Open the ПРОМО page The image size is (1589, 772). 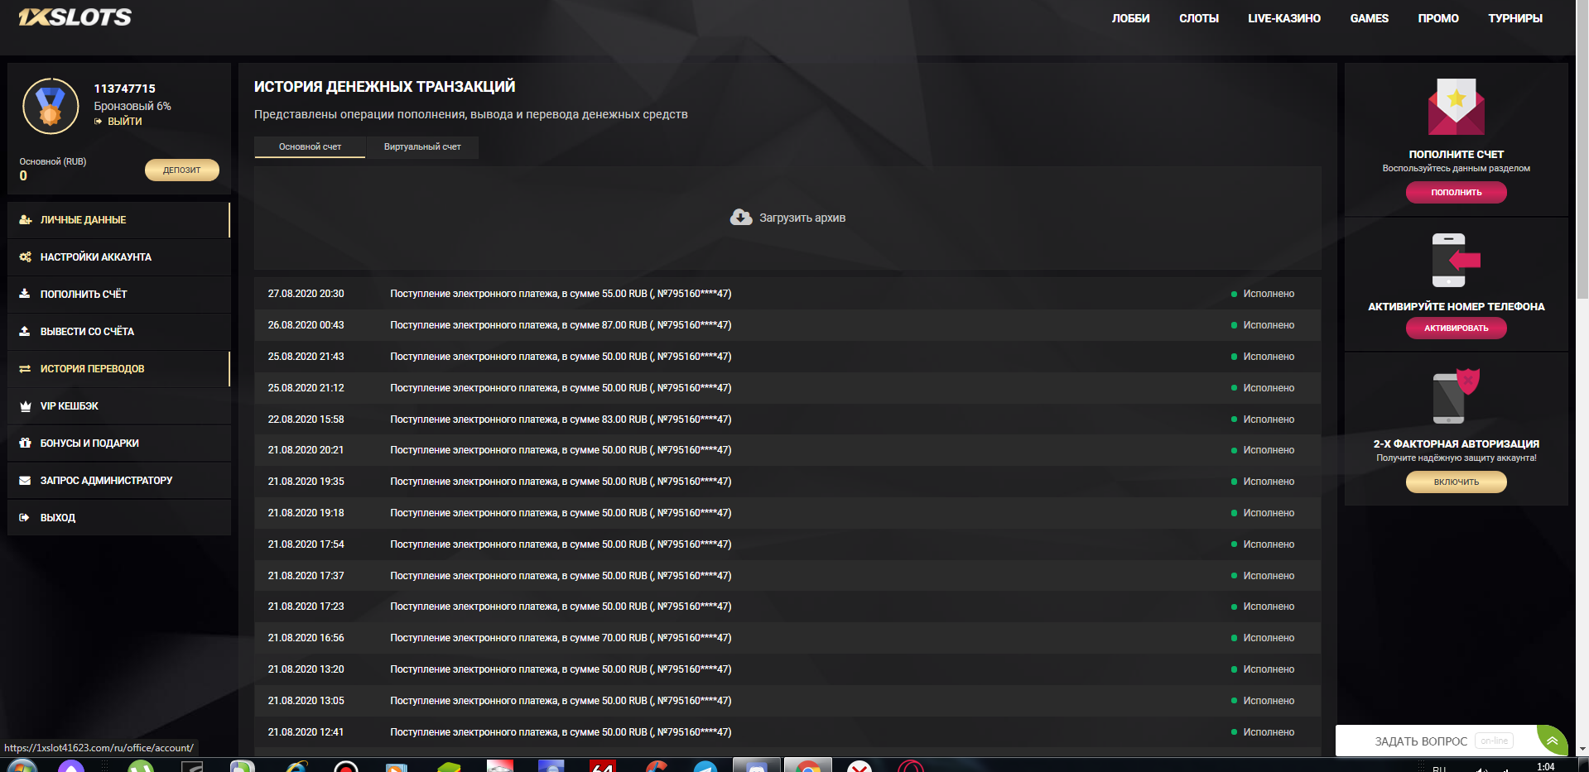click(x=1438, y=18)
